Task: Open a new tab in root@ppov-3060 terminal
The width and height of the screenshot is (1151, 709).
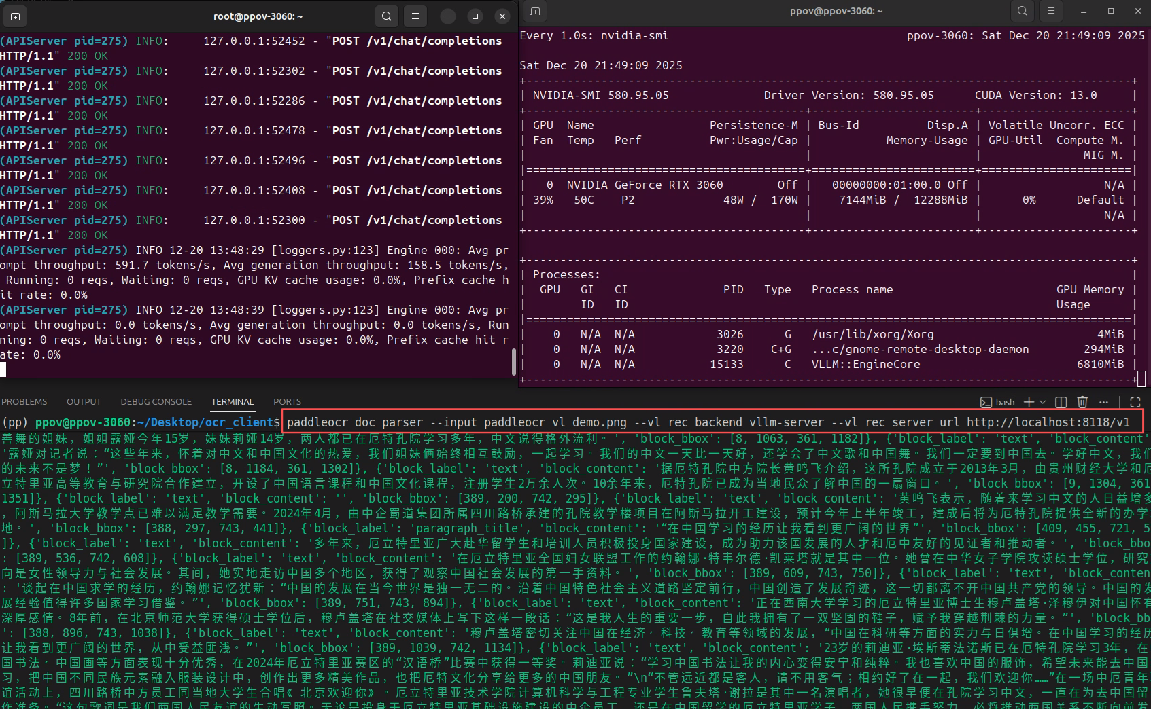Action: [x=14, y=16]
